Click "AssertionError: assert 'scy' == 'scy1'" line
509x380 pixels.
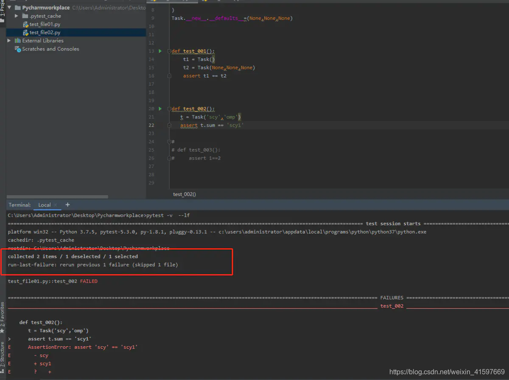[83, 347]
